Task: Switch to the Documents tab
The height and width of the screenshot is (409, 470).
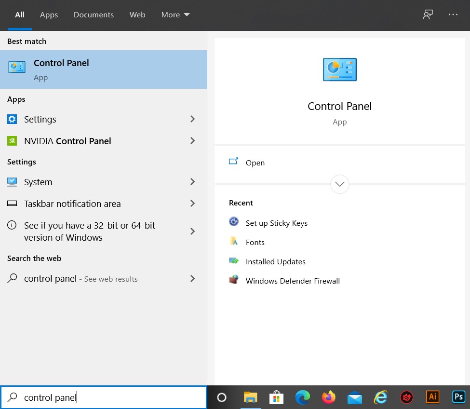Action: pyautogui.click(x=94, y=15)
